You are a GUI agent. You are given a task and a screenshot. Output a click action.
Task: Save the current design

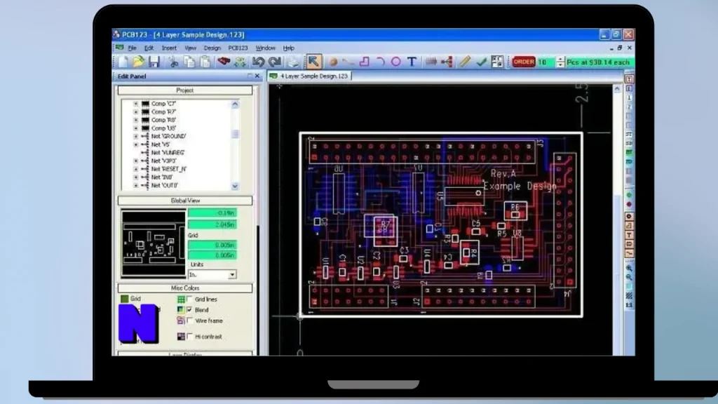(154, 62)
